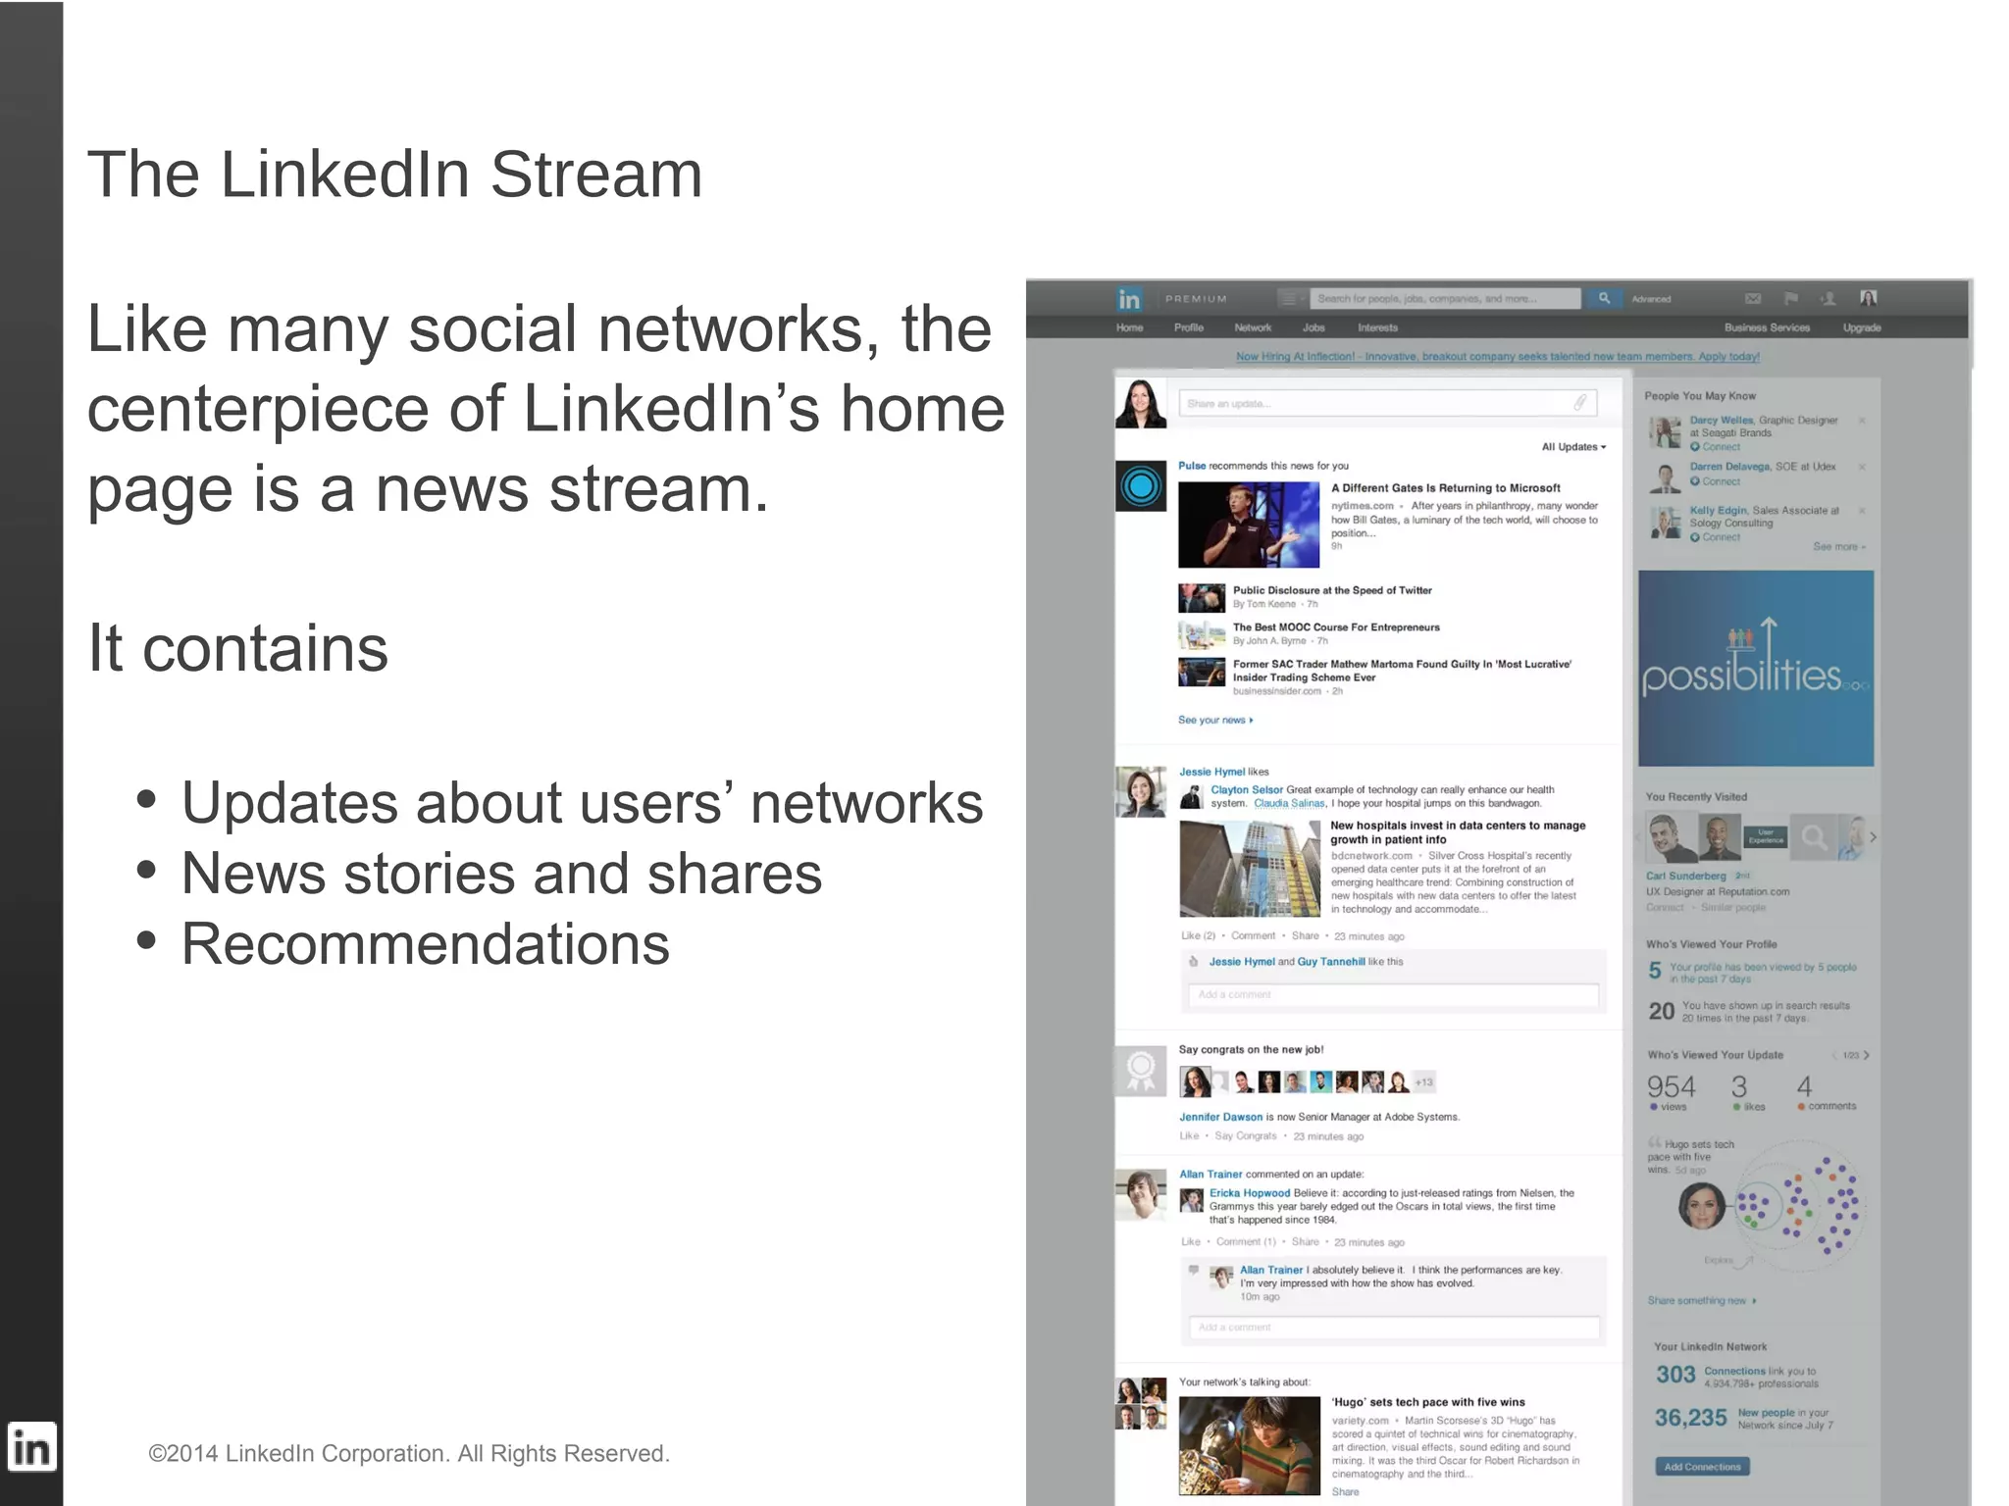2009x1506 pixels.
Task: Click the next arrow in You Recently Visited
Action: pos(1873,837)
